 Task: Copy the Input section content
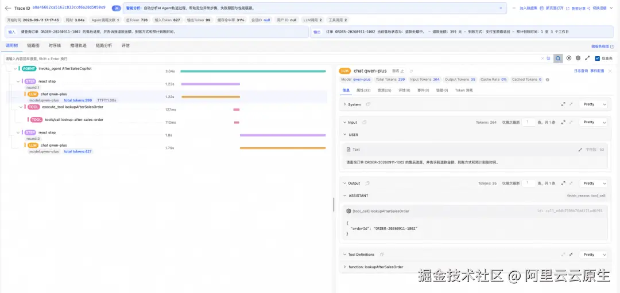click(364, 122)
